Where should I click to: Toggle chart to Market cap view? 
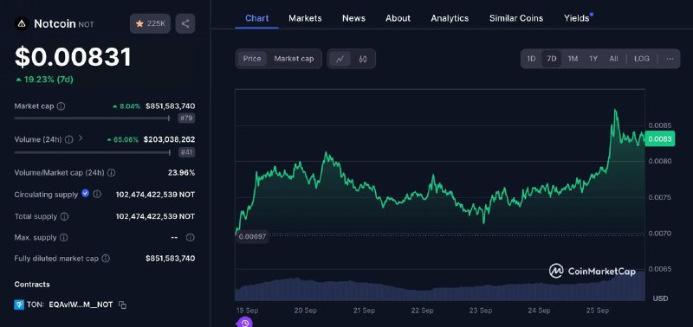point(294,59)
